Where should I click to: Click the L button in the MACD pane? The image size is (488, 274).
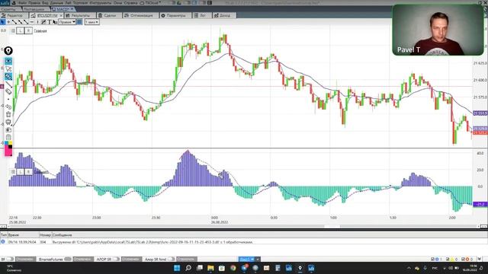pos(21,171)
